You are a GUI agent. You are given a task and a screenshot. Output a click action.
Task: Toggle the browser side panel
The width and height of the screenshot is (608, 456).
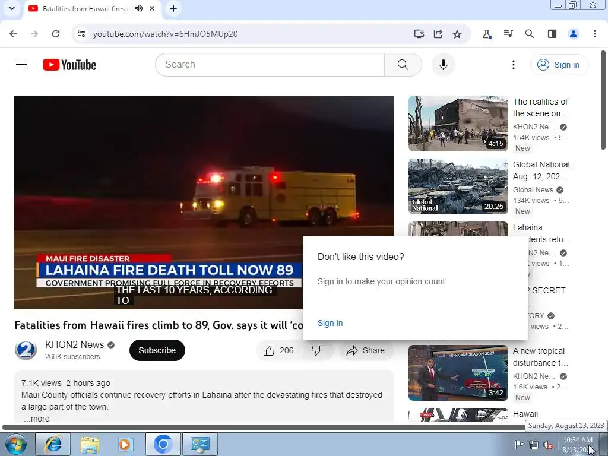pos(552,34)
